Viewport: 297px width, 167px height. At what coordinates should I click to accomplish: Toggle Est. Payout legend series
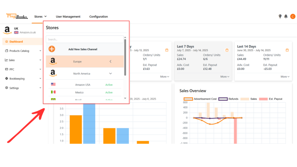click(x=271, y=99)
